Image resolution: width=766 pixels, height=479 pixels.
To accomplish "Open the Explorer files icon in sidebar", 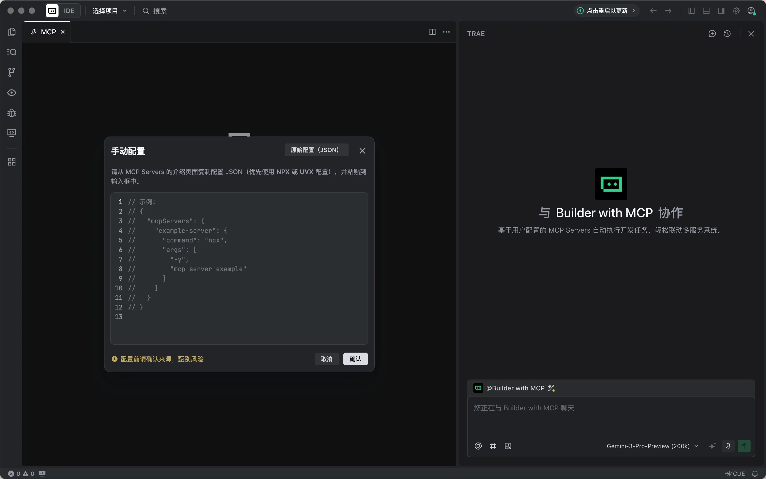I will tap(12, 32).
